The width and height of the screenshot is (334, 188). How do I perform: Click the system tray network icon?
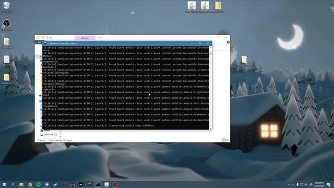302,184
